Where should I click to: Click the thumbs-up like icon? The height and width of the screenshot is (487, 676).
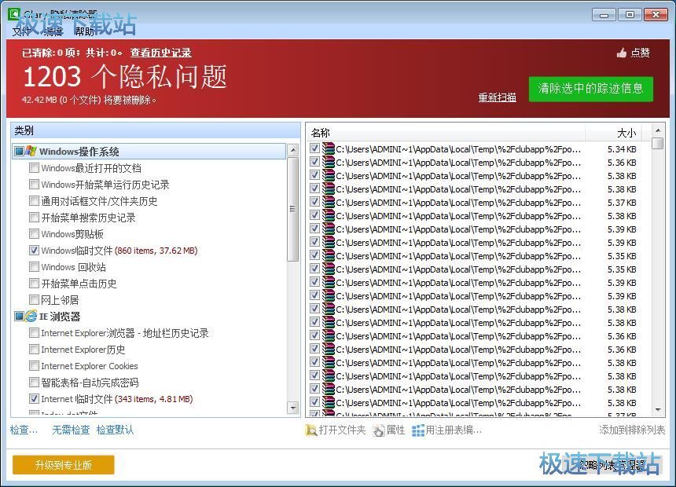(621, 53)
